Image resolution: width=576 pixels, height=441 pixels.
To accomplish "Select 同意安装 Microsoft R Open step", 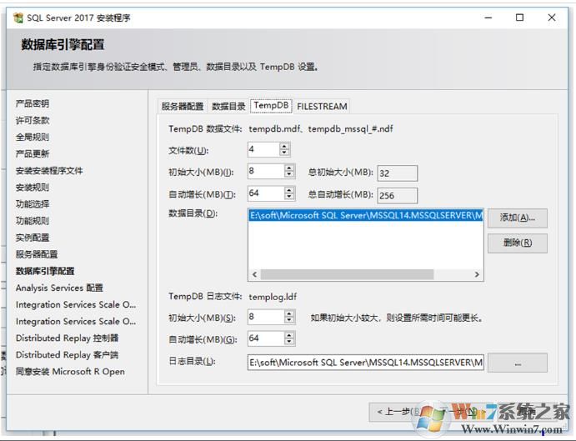I will click(70, 372).
